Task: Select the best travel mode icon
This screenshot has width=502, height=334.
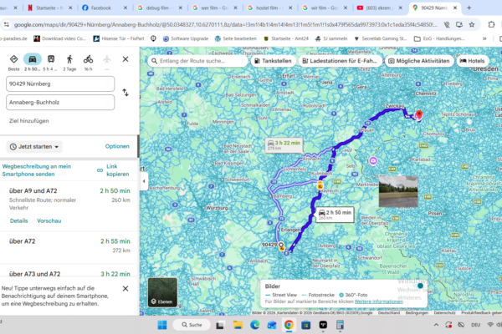Action: [13, 59]
